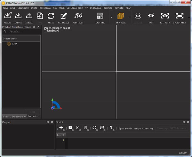Expand the Checker dropdown arrow
The image size is (192, 157).
111,17
